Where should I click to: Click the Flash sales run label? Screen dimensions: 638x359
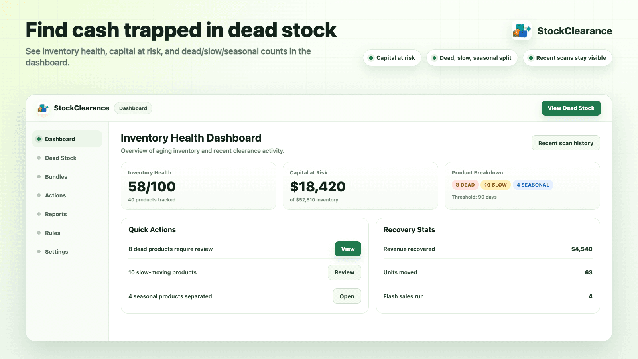pyautogui.click(x=404, y=296)
